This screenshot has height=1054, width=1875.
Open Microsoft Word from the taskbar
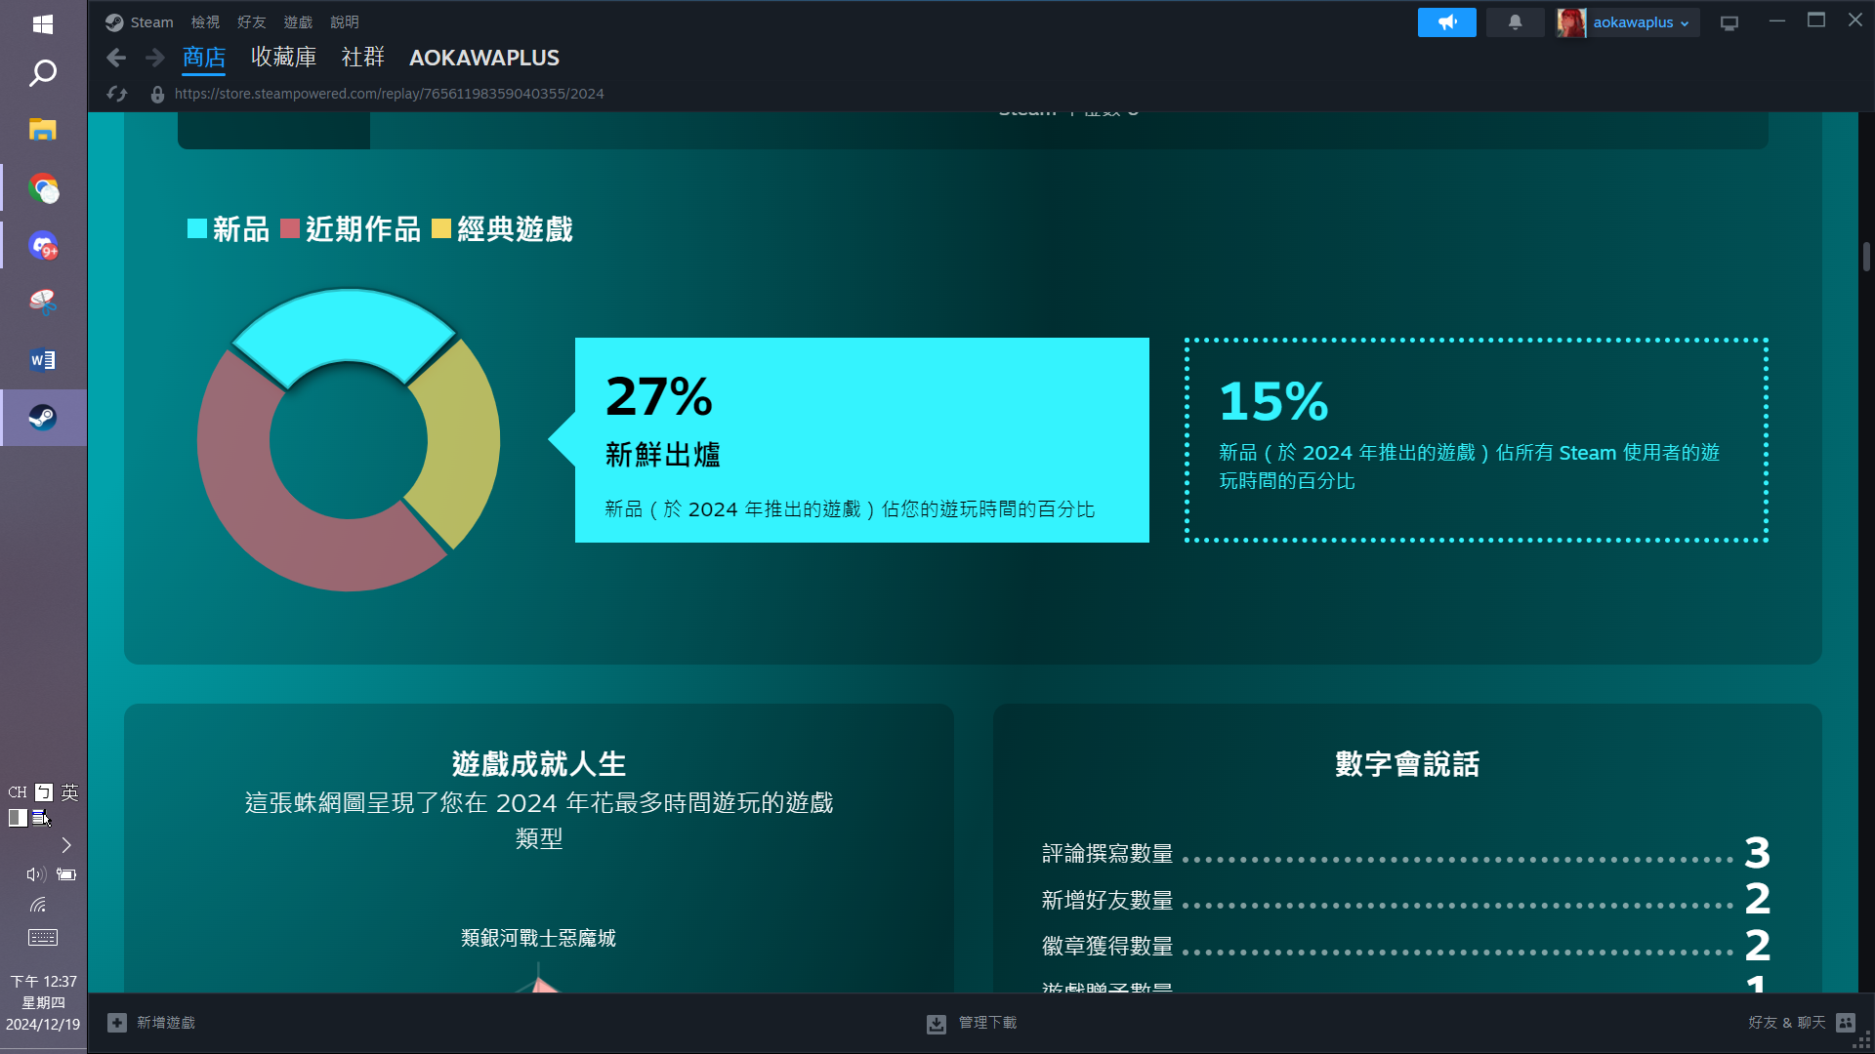[43, 360]
